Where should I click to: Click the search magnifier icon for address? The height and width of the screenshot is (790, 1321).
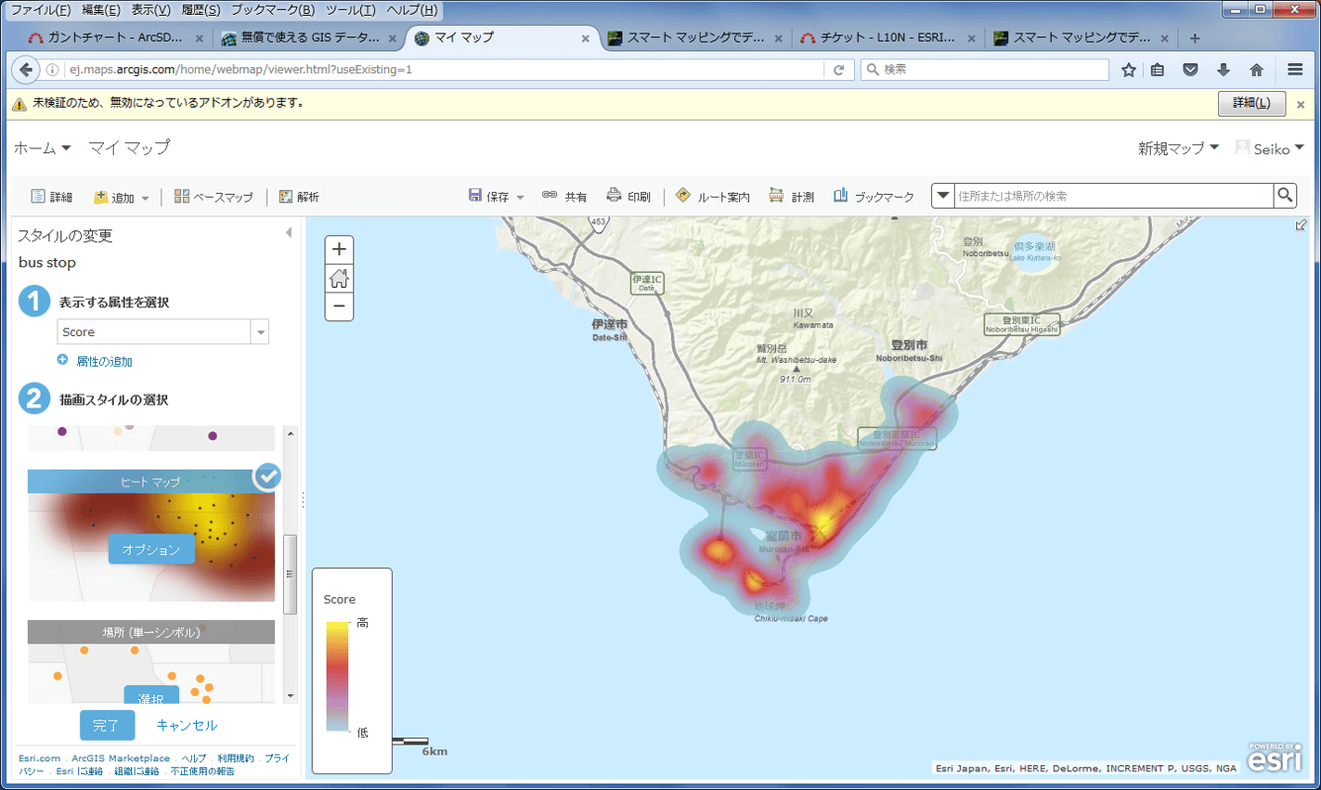pos(1284,196)
